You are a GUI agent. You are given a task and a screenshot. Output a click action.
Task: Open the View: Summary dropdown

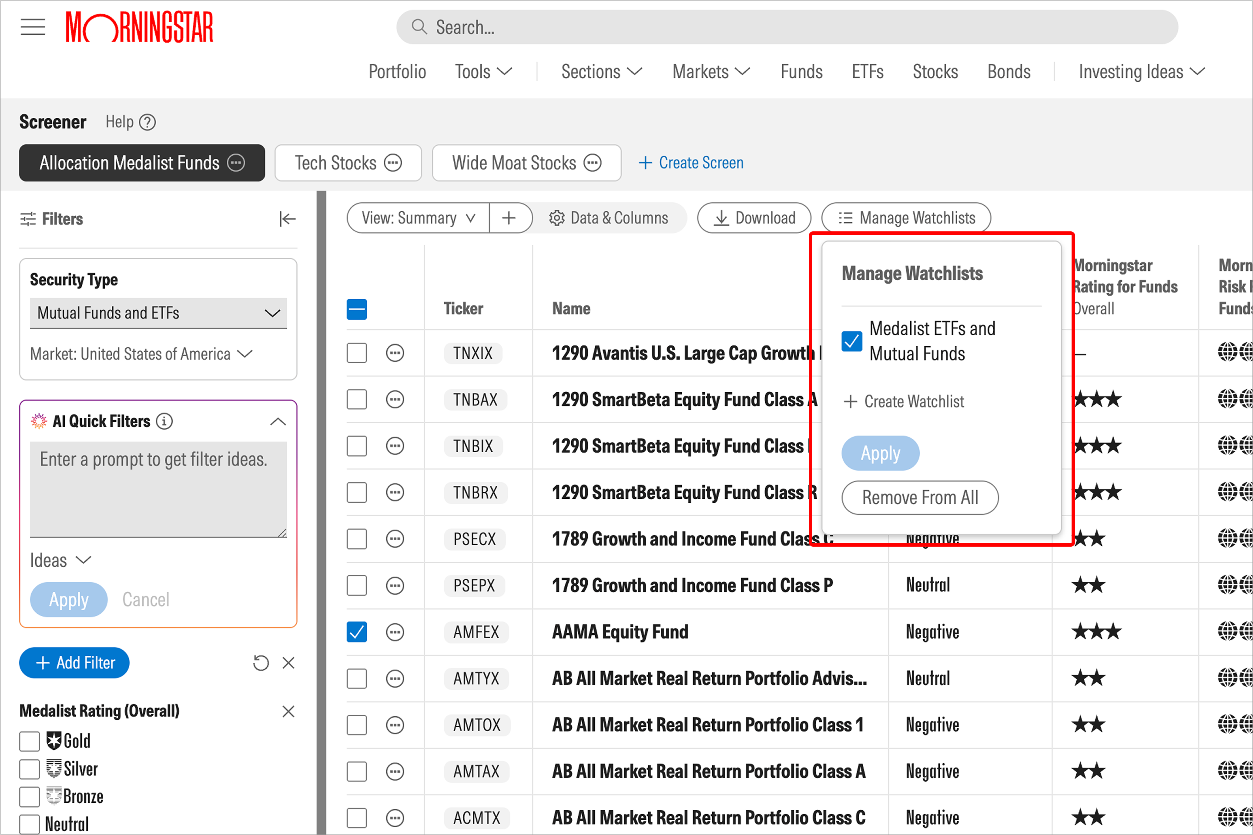(x=418, y=218)
